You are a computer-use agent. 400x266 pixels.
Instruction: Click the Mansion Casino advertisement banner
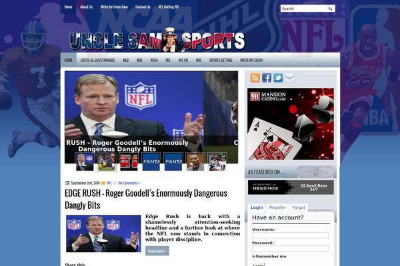(x=291, y=124)
